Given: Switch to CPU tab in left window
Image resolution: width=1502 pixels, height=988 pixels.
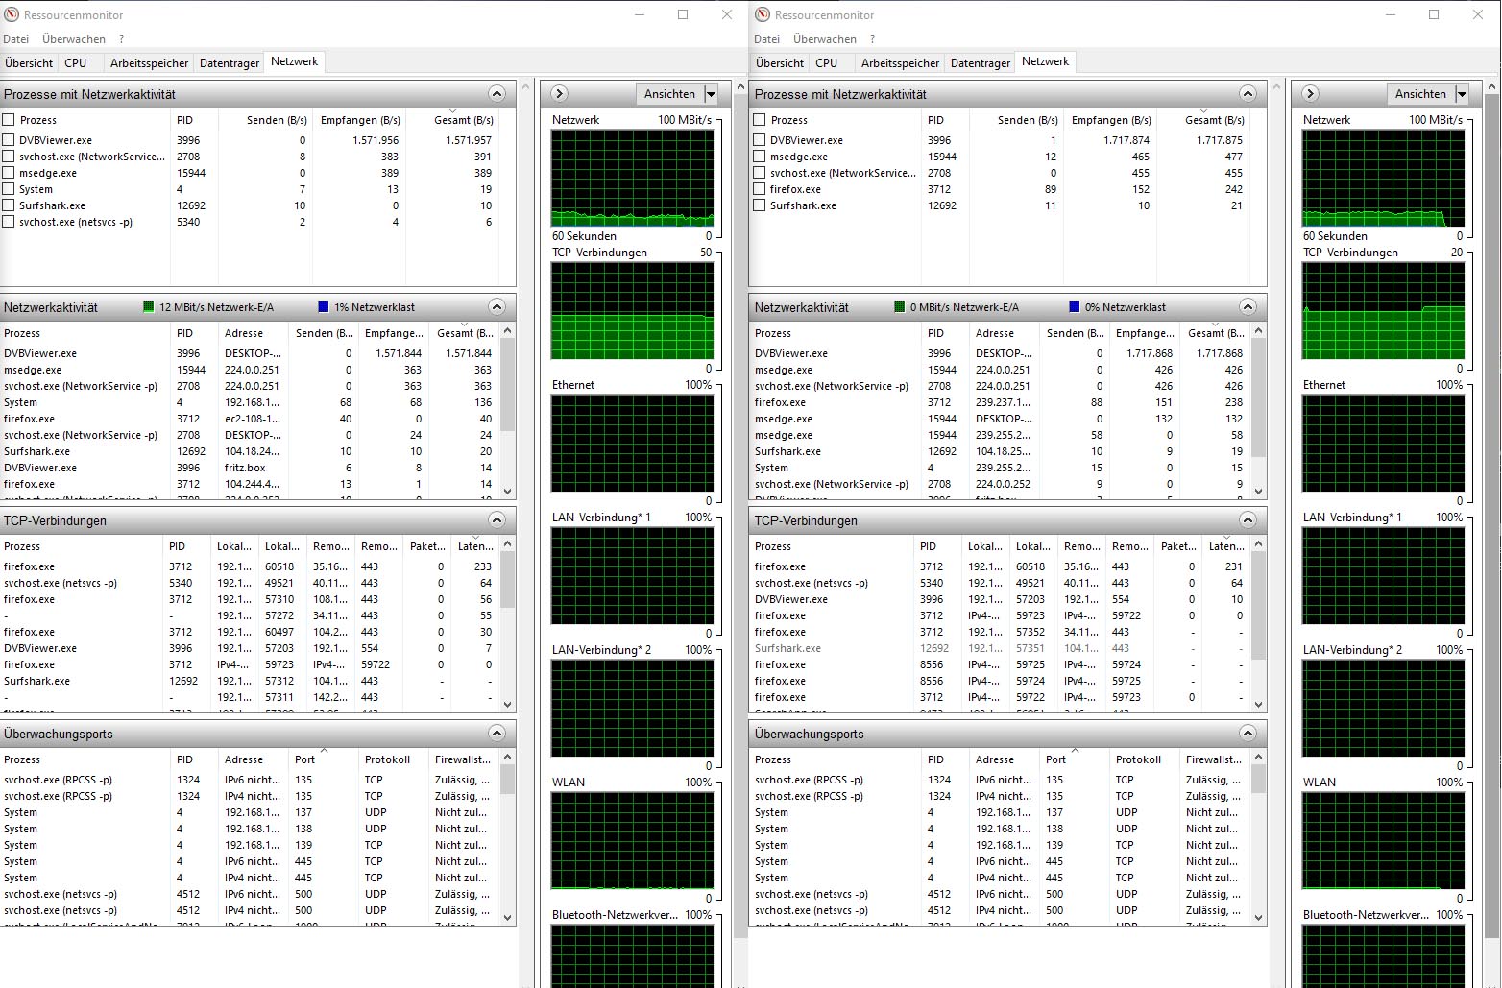Looking at the screenshot, I should 76,62.
